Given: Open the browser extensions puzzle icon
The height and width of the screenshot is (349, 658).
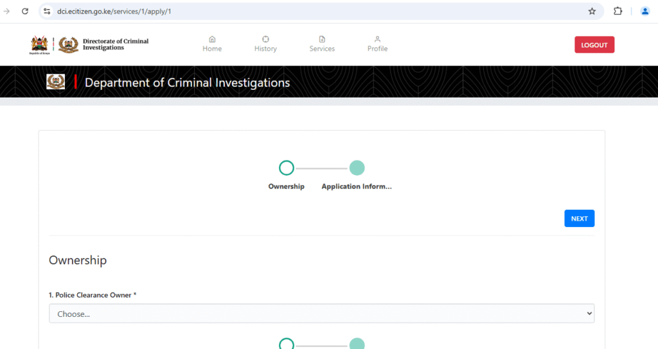Looking at the screenshot, I should coord(618,12).
